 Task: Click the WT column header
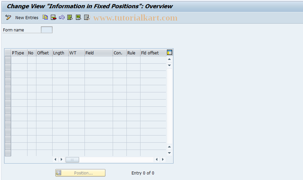pos(77,53)
